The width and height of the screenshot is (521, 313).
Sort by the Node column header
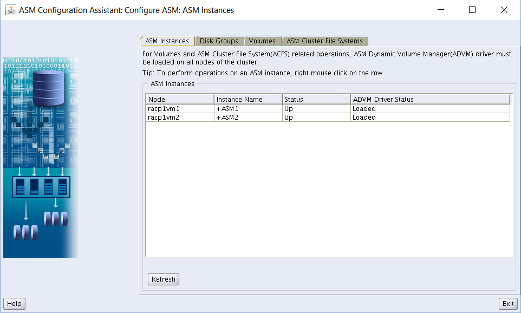(180, 100)
